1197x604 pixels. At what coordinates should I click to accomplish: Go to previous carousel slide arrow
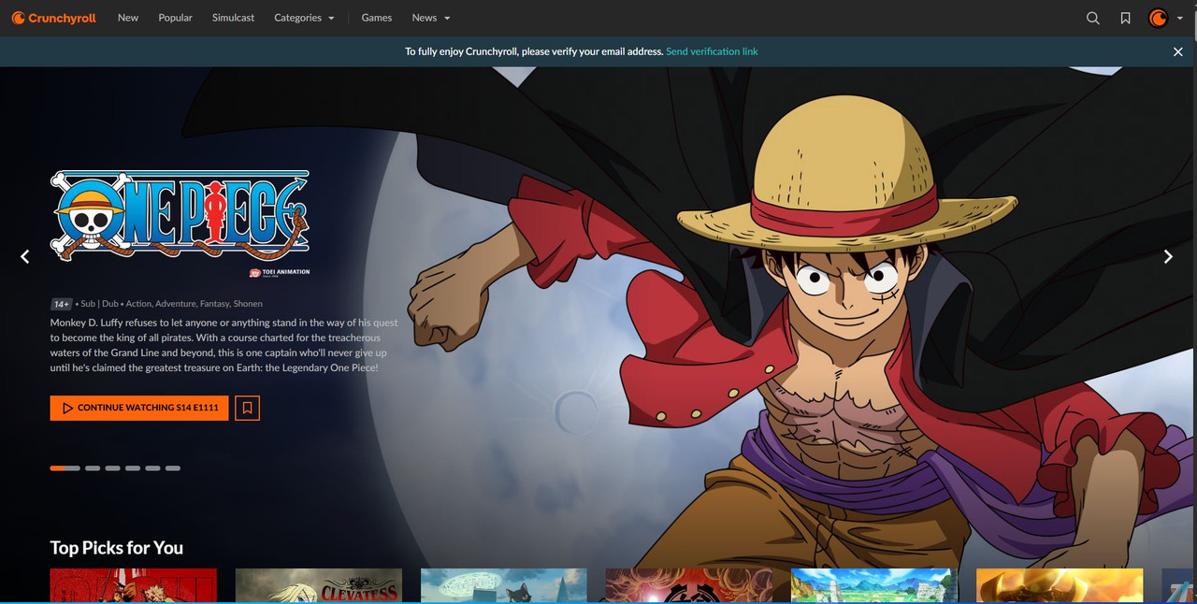pos(25,256)
